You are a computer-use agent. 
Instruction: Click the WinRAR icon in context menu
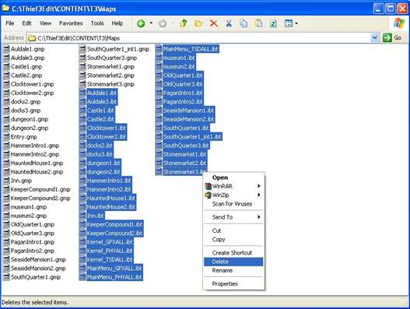click(209, 186)
